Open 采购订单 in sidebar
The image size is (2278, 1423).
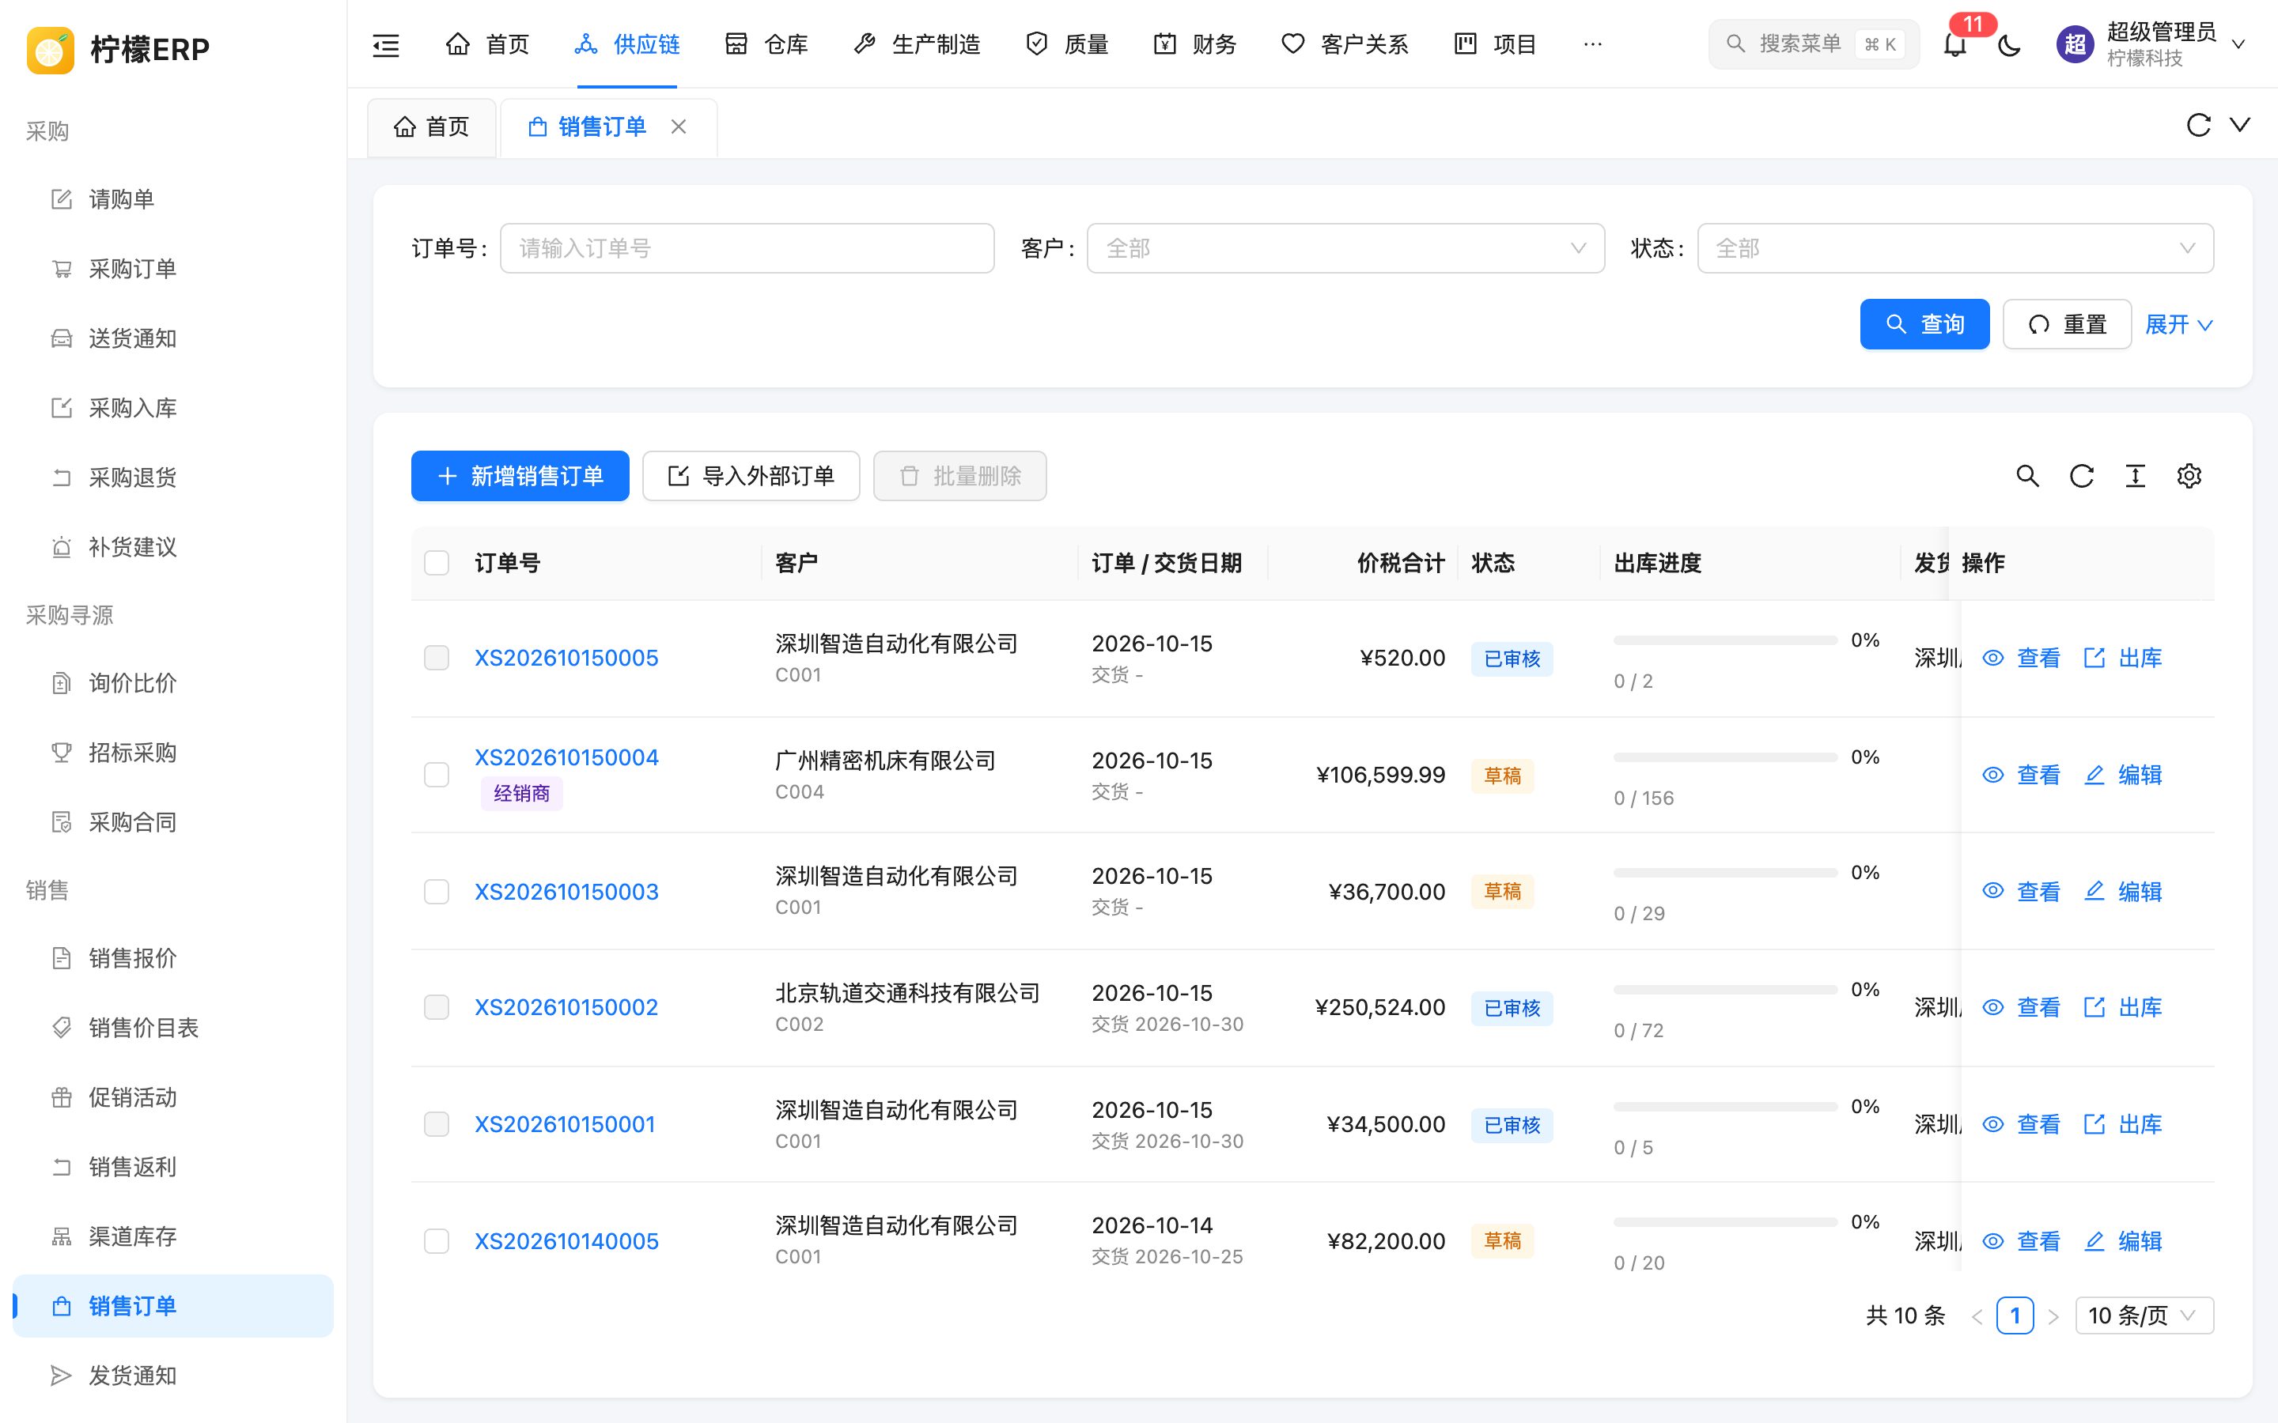[x=173, y=269]
